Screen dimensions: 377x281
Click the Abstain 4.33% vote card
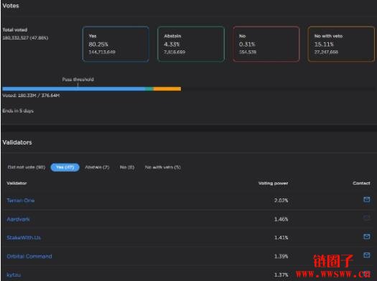pyautogui.click(x=191, y=44)
